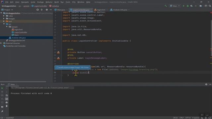Collapse the birdeggsolution root node

point(1,13)
